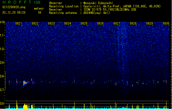Click the kHz axis unit label
Viewport: 172px width, 109px height.
(2, 22)
